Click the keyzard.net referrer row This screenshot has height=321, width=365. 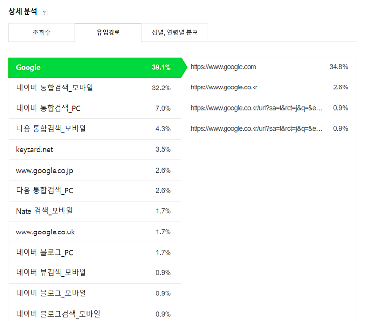(95, 149)
